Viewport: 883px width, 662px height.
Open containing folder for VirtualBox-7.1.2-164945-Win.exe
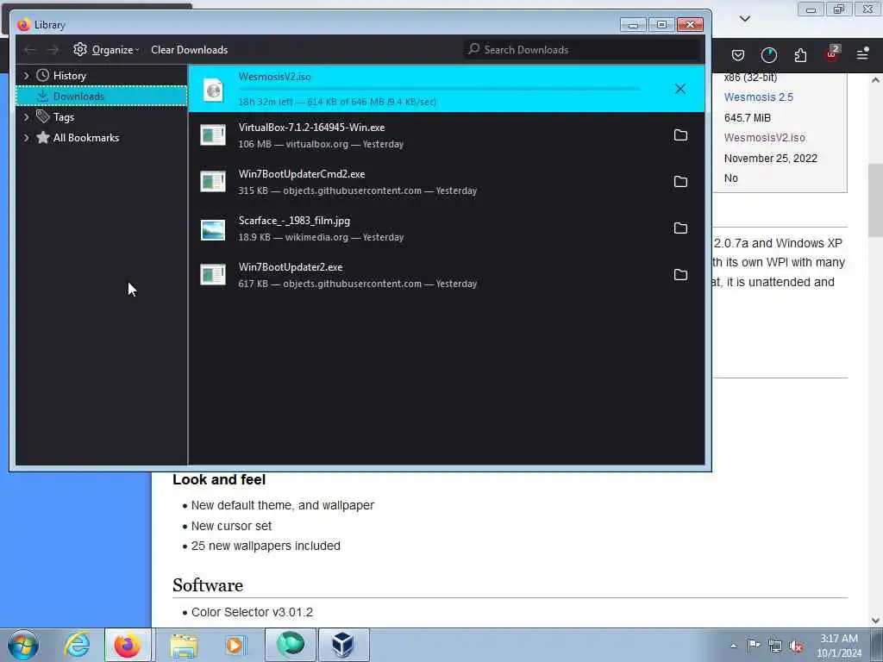tap(681, 135)
